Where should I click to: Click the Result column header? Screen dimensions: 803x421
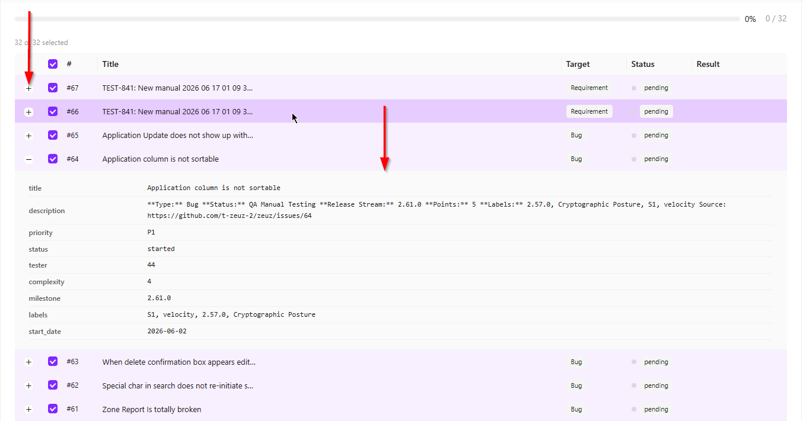click(x=708, y=64)
